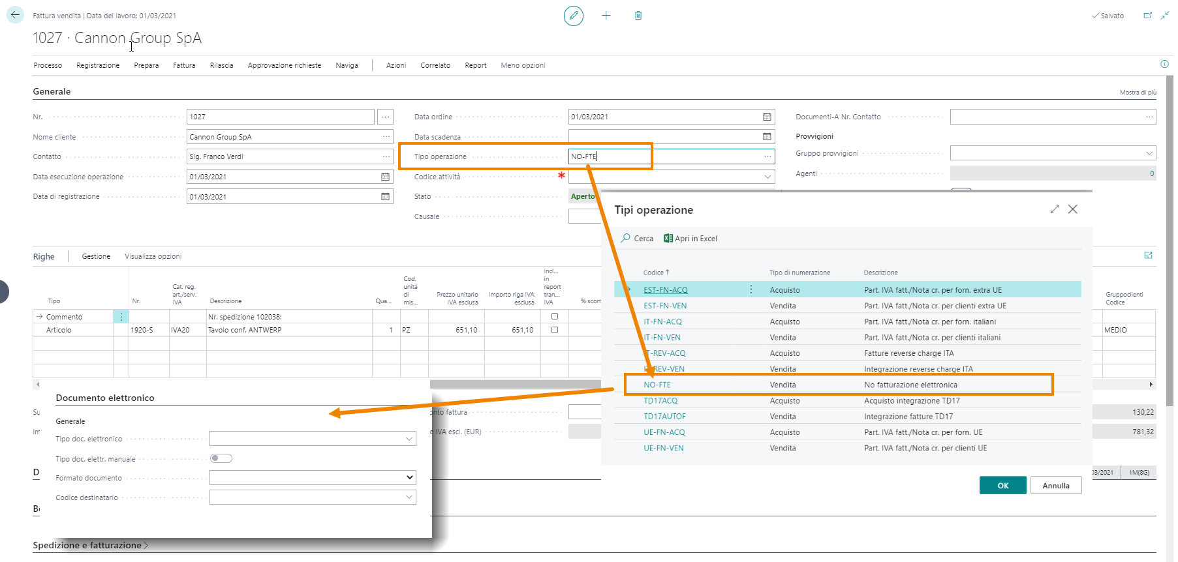Check the IVA checkbox on Articolo row
This screenshot has height=562, width=1178.
tap(555, 330)
